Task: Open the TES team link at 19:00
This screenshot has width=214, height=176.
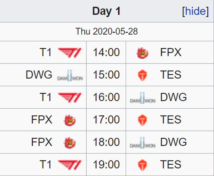Action: pos(171,164)
